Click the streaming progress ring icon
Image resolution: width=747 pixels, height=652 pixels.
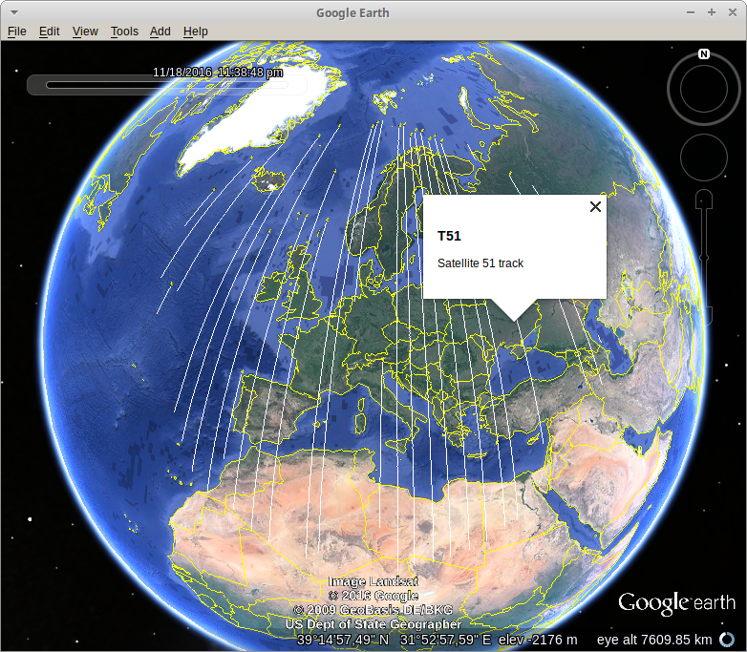coord(727,640)
